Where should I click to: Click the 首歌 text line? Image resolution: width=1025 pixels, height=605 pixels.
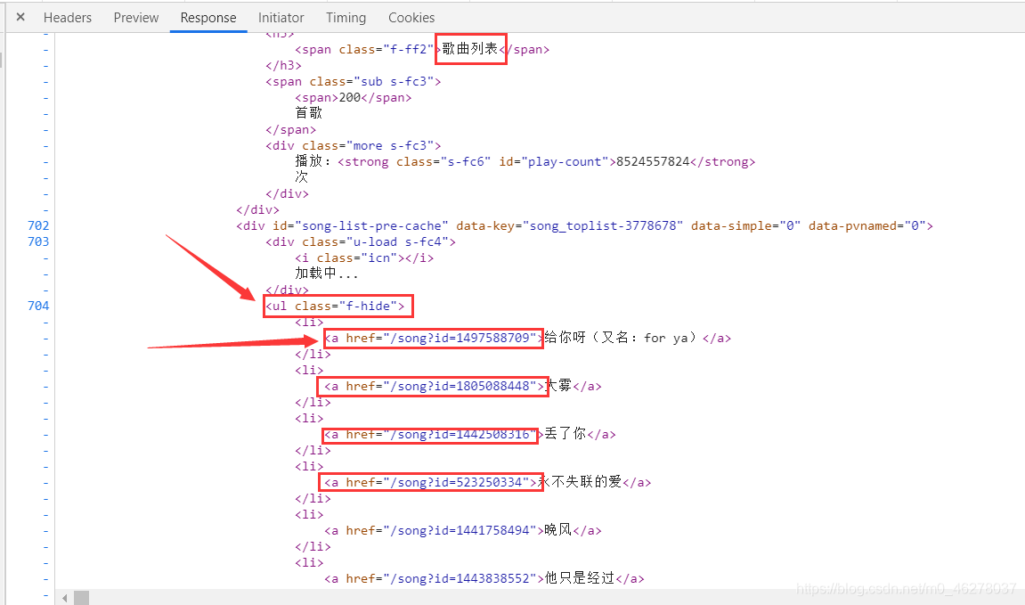tap(308, 113)
